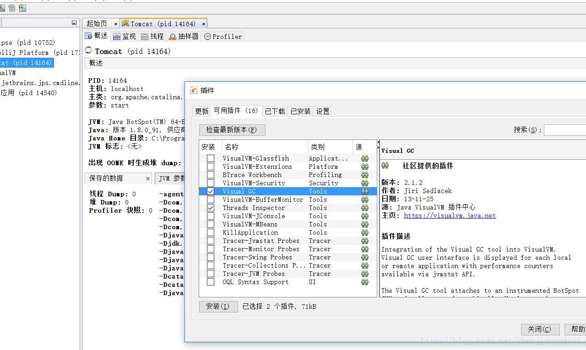Click community source icon in Threads Inspector row
Viewport: 586px width, 350px height.
pos(364,208)
